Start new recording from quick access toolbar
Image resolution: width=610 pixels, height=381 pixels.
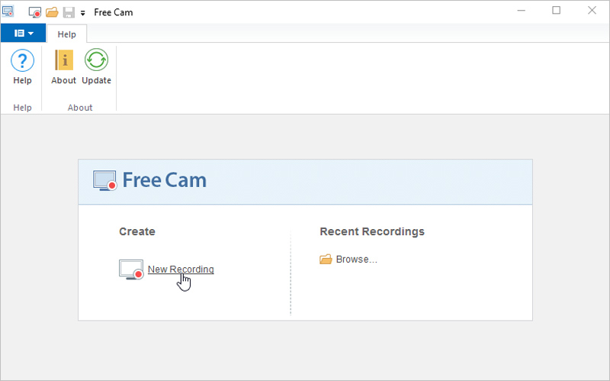pyautogui.click(x=35, y=12)
